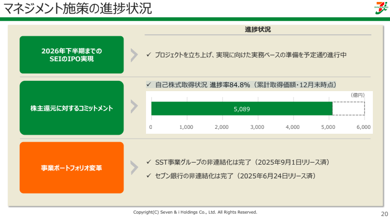This screenshot has height=218, width=390.
Task: Select the green 2026年下半期までのSEIのIPO実現 box
Action: pos(72,55)
